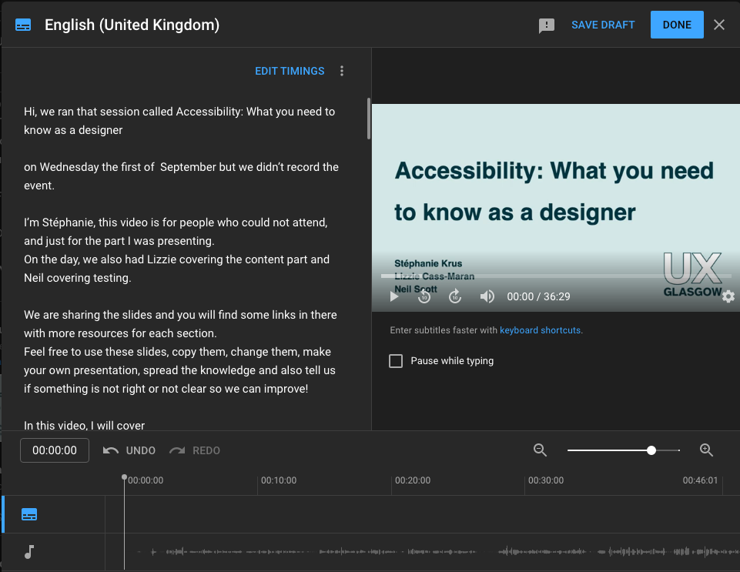The image size is (740, 572).
Task: Redo the subtitle edit
Action: [x=195, y=450]
